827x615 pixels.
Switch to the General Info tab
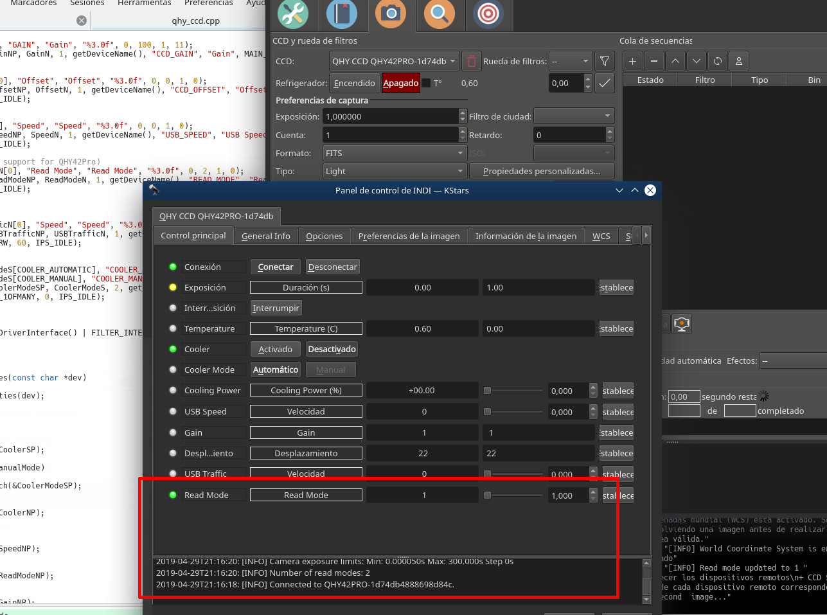(x=266, y=236)
